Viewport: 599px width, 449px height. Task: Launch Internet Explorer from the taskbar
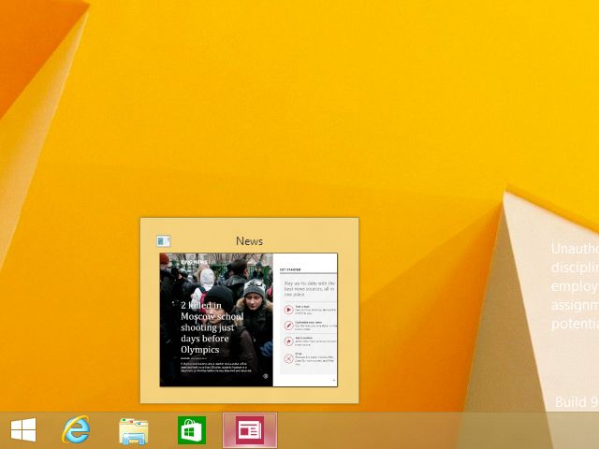[76, 430]
